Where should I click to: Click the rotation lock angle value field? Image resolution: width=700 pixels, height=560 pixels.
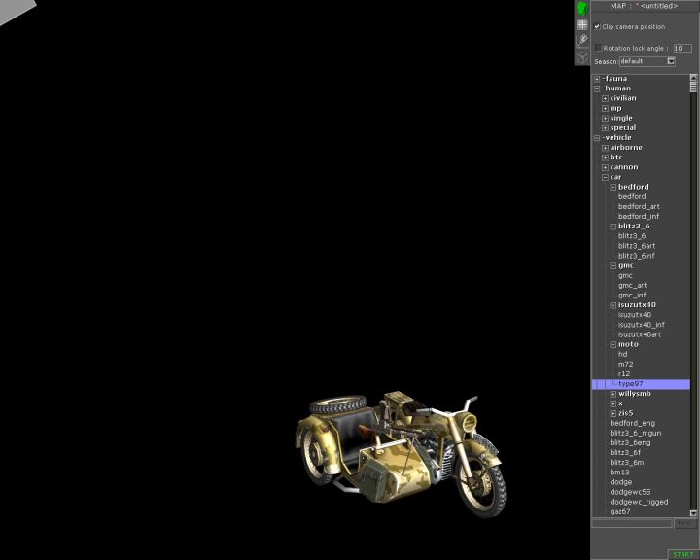coord(682,48)
